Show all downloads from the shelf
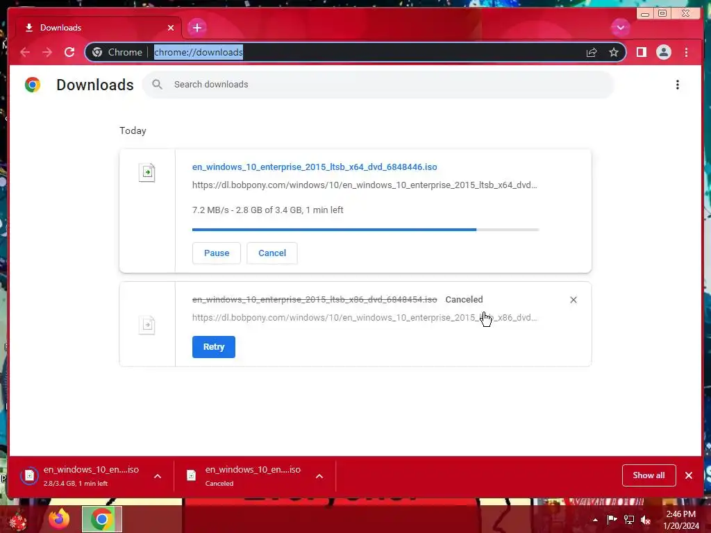711x533 pixels. tap(649, 475)
